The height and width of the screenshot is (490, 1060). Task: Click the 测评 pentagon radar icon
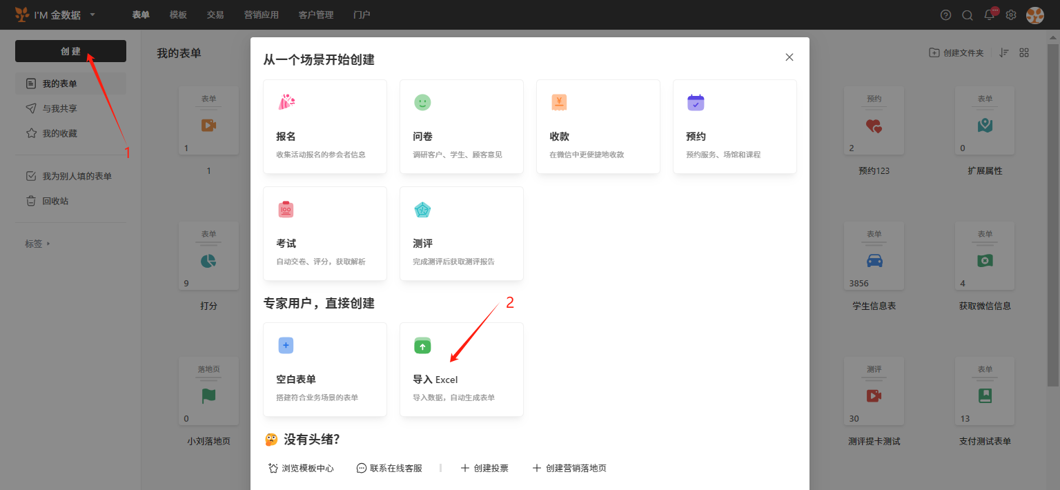[422, 209]
